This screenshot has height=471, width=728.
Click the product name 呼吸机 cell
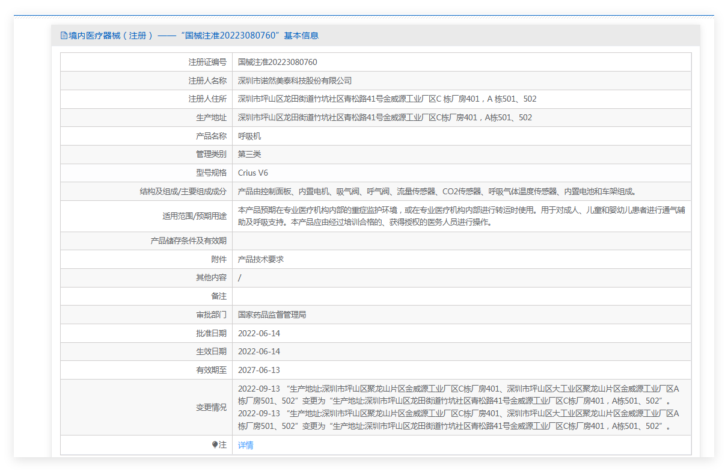coord(249,137)
